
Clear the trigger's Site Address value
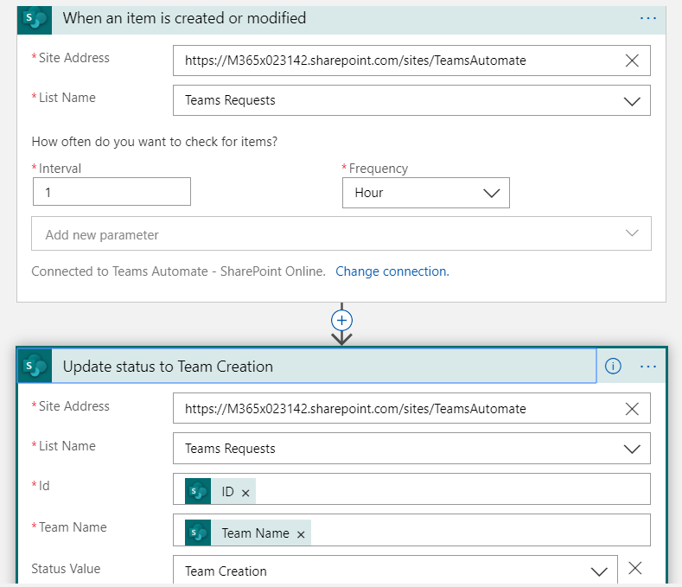pyautogui.click(x=632, y=61)
